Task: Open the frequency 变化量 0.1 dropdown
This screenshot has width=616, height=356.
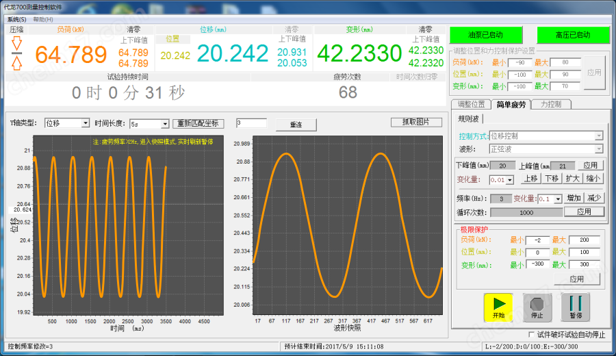Action: pos(559,199)
